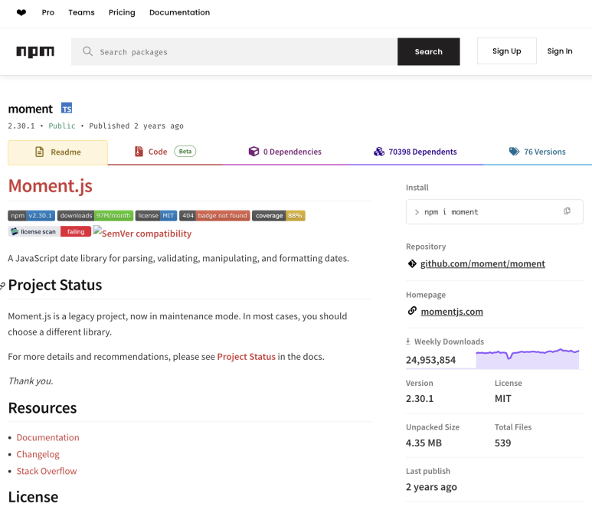This screenshot has height=510, width=592.
Task: Click the black Search button
Action: click(429, 52)
